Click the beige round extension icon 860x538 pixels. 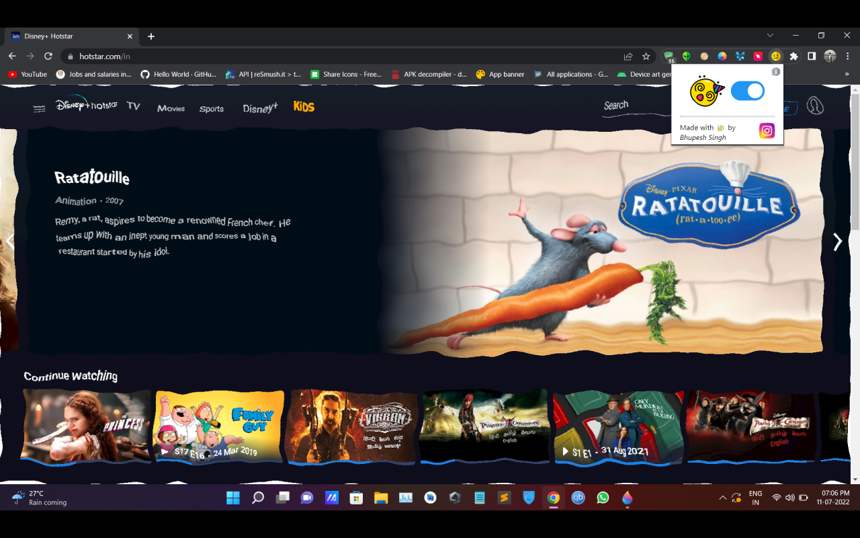(704, 56)
